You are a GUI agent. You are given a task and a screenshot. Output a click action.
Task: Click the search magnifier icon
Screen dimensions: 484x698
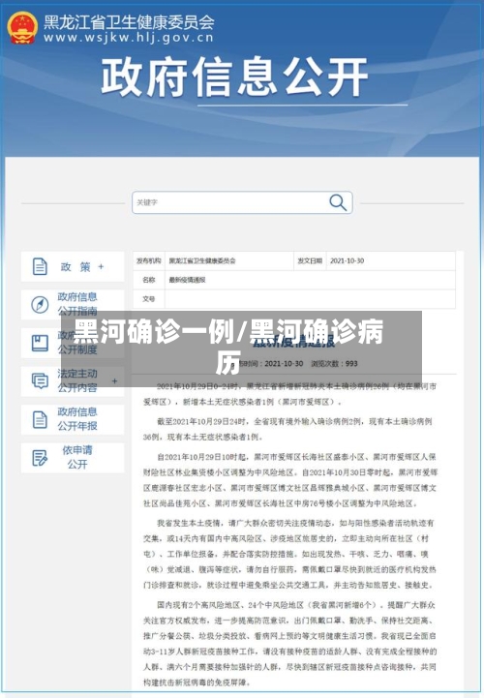(x=338, y=202)
